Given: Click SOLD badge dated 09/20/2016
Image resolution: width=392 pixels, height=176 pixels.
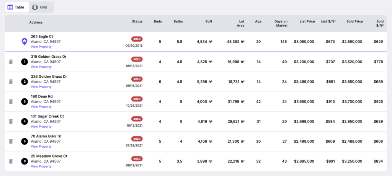Looking at the screenshot, I should [137, 39].
